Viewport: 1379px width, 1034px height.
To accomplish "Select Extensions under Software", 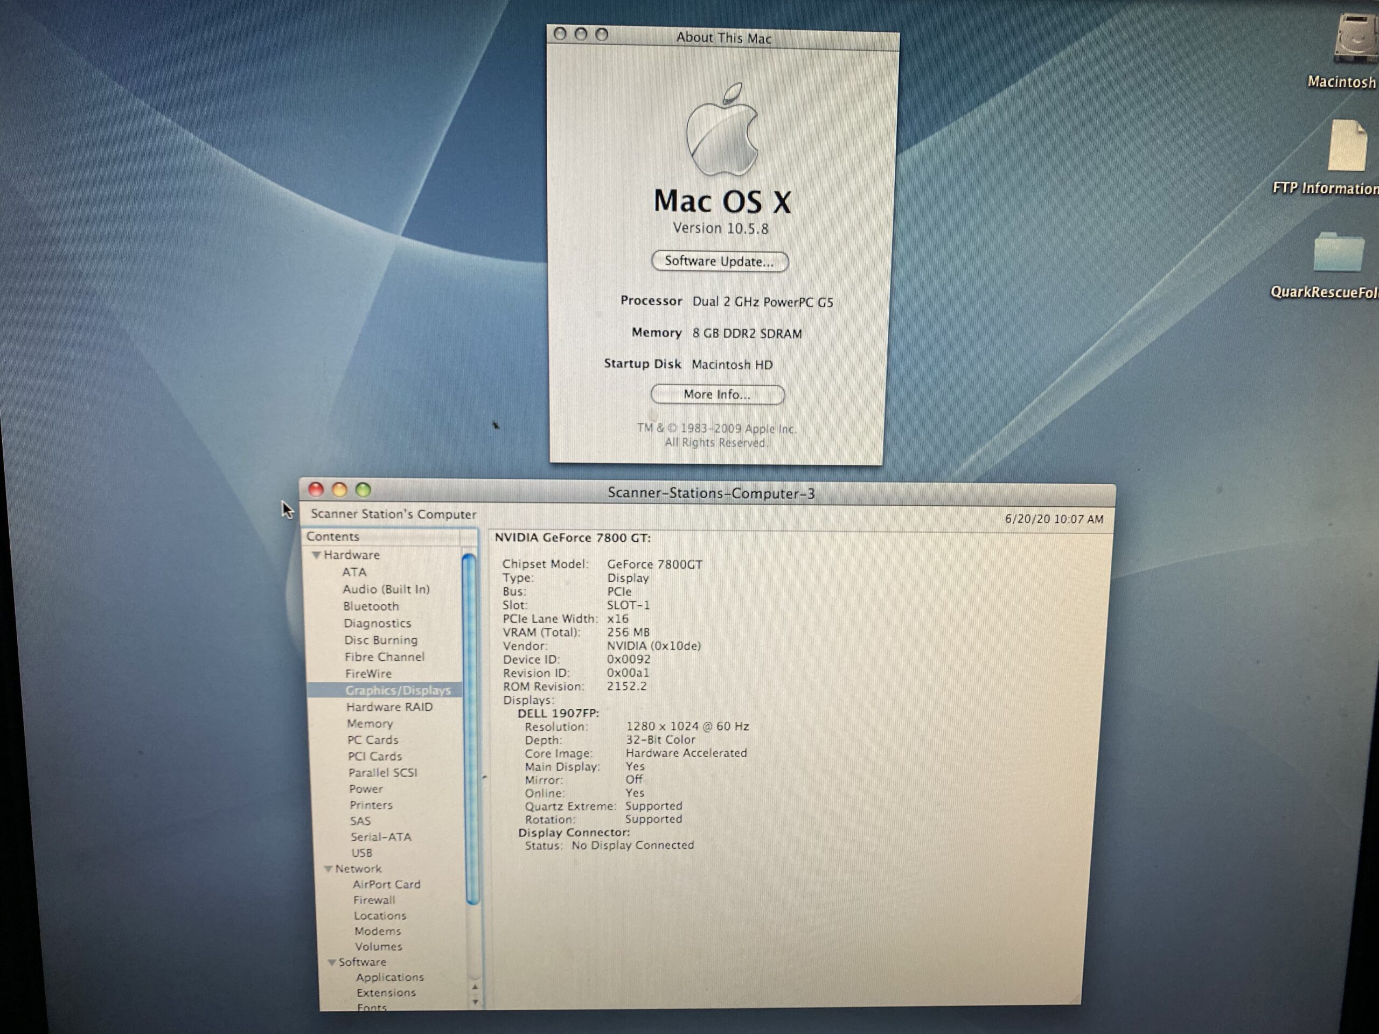I will point(386,992).
